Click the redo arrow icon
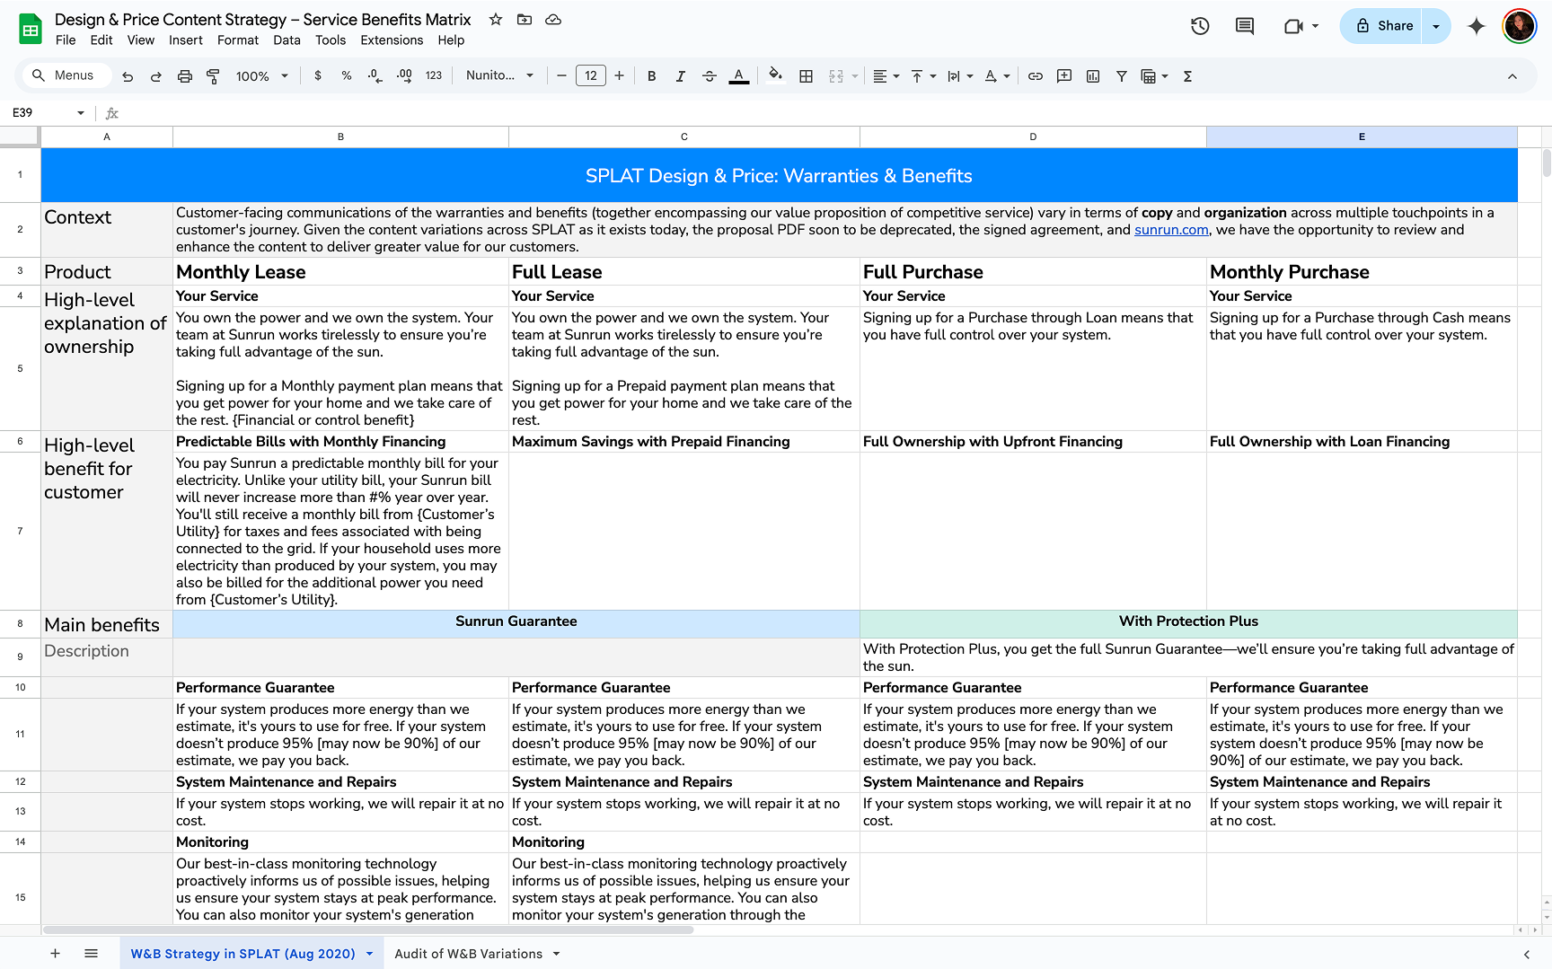This screenshot has width=1552, height=969. [x=156, y=76]
